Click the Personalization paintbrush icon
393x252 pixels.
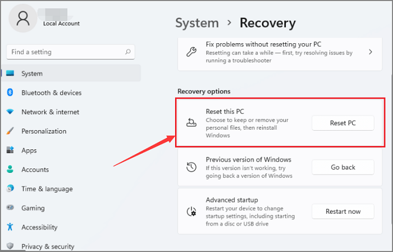coord(10,131)
